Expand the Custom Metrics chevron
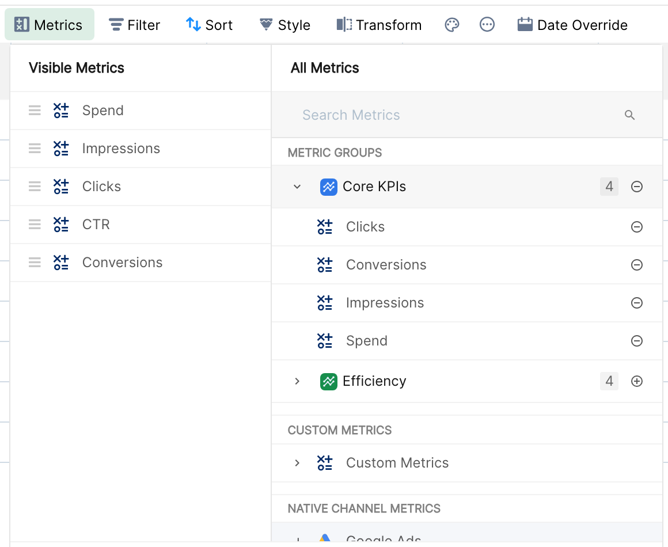 click(x=297, y=463)
